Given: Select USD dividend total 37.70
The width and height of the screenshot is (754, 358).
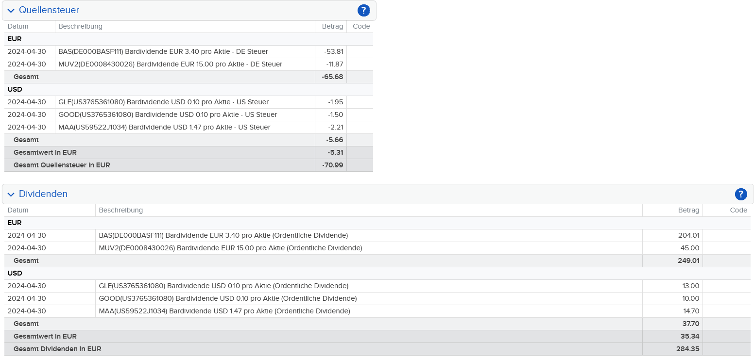Looking at the screenshot, I should coord(691,324).
